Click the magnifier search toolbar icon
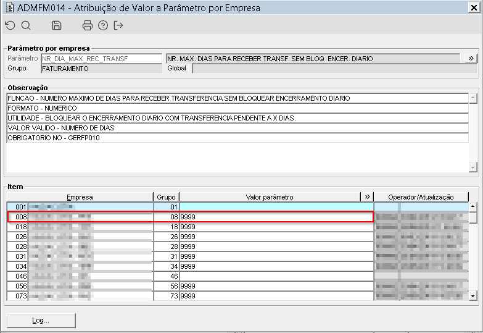 (26, 25)
